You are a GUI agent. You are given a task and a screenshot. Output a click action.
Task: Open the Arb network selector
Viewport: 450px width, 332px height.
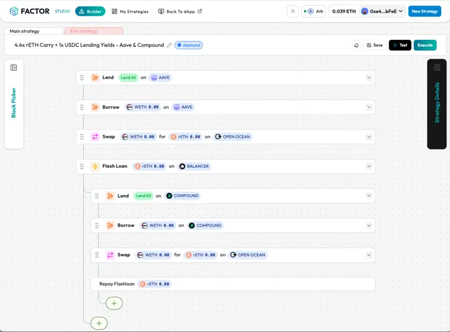pos(313,12)
